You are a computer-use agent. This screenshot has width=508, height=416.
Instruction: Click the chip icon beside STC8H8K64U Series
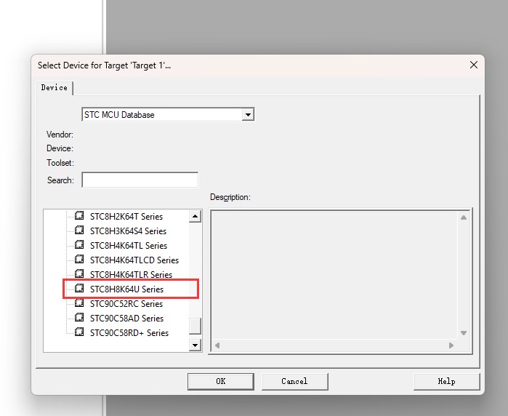[x=79, y=288]
